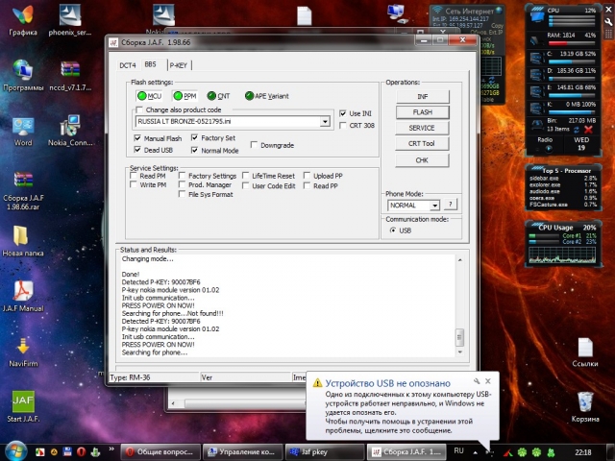Screen dimensions: 615x461
Task: Toggle the PPM green indicator button
Action: coord(178,96)
